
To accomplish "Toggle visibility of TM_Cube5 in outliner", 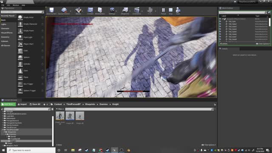I will point(220,32).
